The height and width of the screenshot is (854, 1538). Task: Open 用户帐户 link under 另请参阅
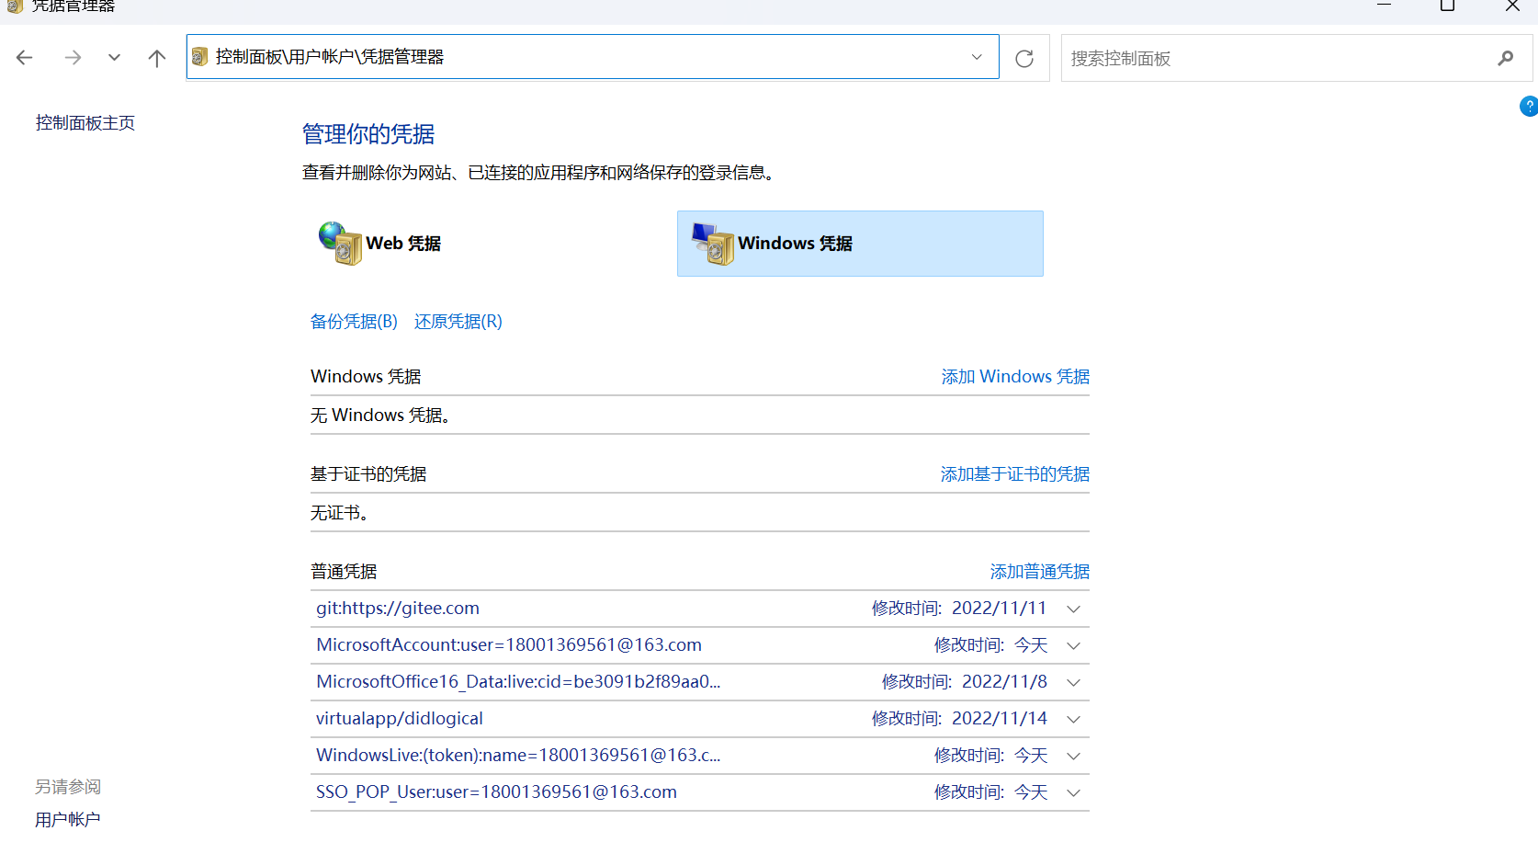(68, 820)
